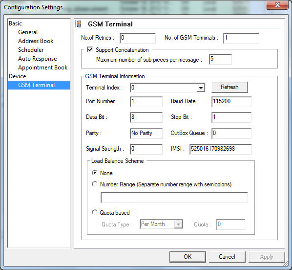The image size is (292, 270).
Task: Focus the No. of GSM Terminals field
Action: point(241,38)
